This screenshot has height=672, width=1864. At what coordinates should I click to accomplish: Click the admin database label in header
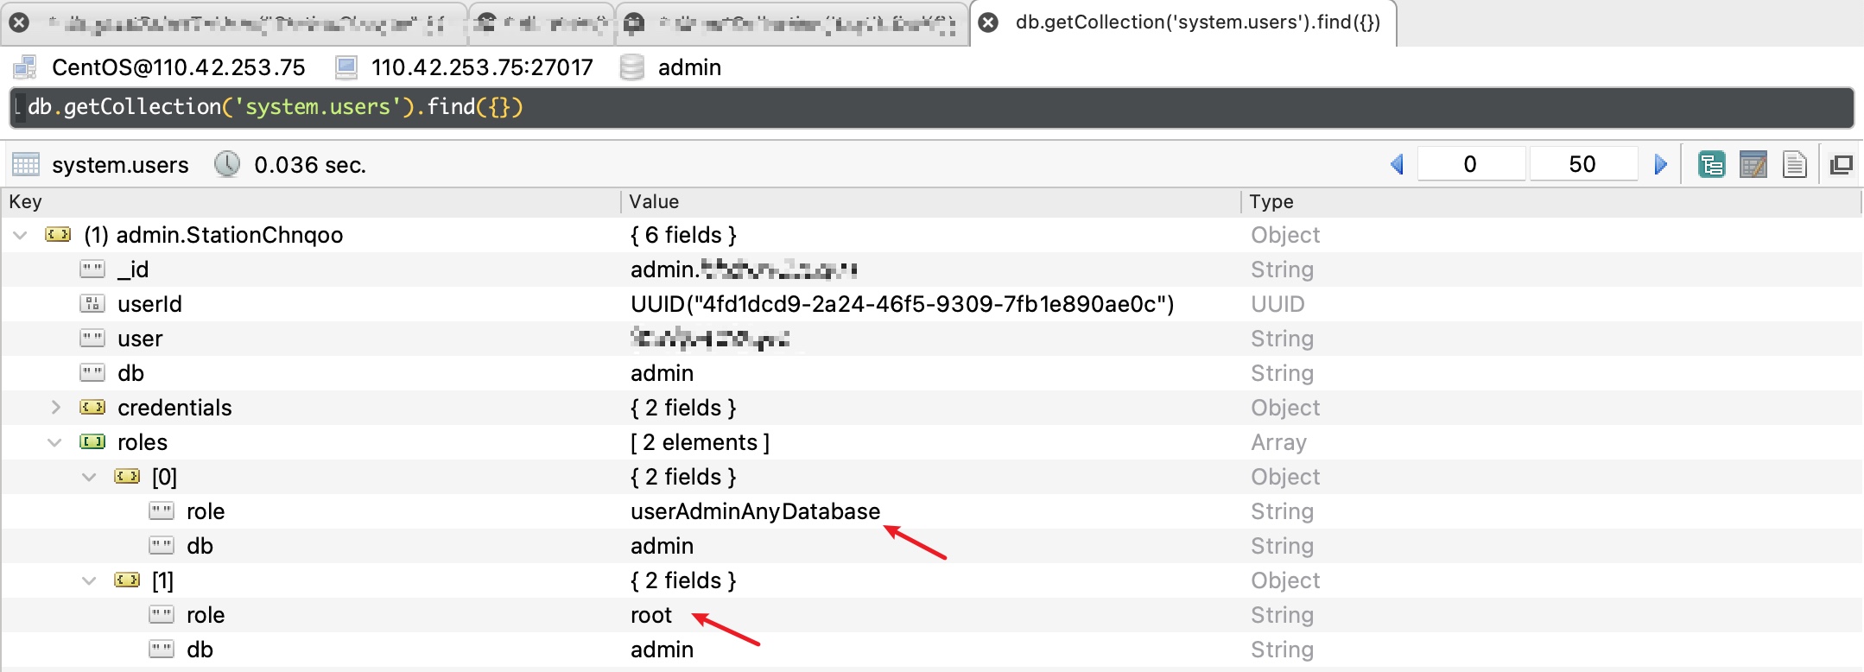tap(689, 67)
